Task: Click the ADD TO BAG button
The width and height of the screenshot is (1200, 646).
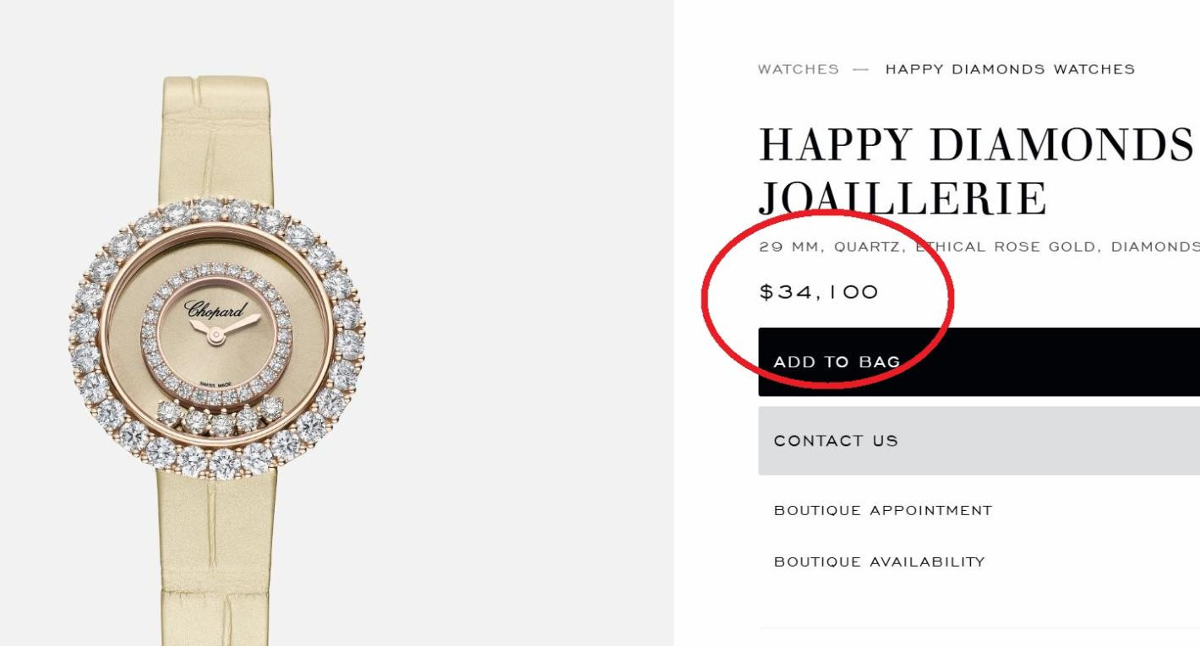Action: pos(979,361)
